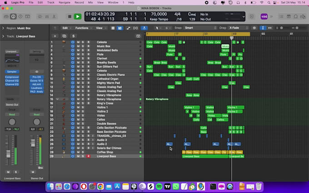Image resolution: width=309 pixels, height=193 pixels.
Task: Open Spotify from the Dock
Action: coord(159,186)
